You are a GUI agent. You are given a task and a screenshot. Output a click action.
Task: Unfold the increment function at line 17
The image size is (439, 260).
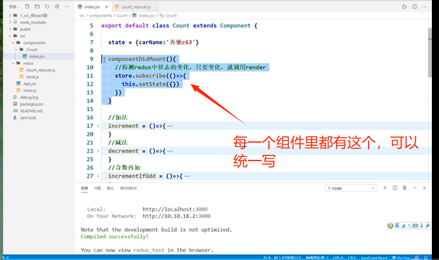(x=98, y=126)
